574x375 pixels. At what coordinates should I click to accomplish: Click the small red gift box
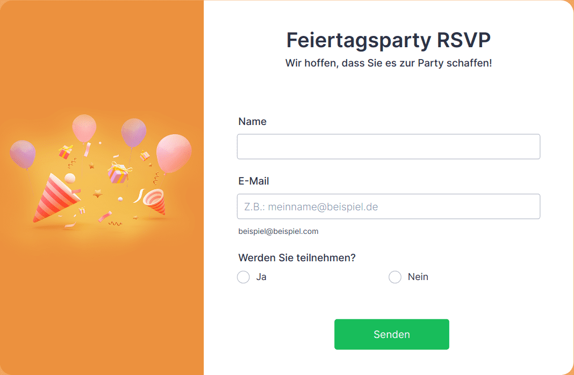[x=66, y=152]
